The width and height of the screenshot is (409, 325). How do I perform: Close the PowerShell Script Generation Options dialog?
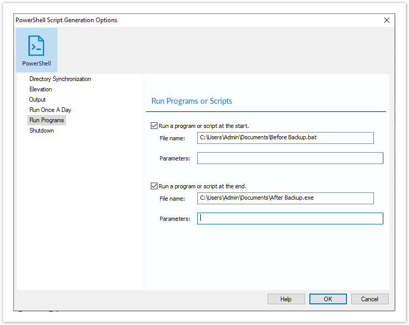[387, 20]
